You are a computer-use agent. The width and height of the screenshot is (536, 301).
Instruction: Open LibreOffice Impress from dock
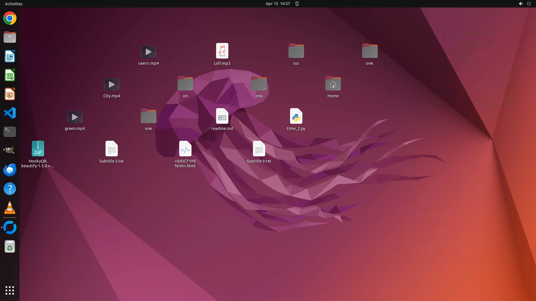10,94
